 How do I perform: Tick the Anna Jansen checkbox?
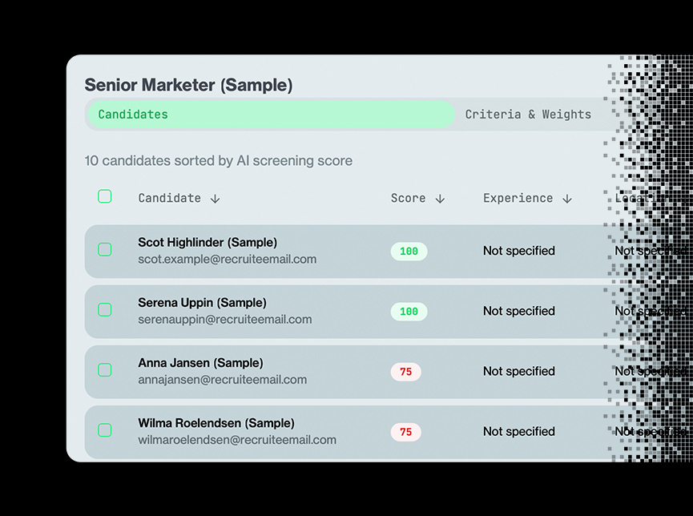tap(105, 370)
